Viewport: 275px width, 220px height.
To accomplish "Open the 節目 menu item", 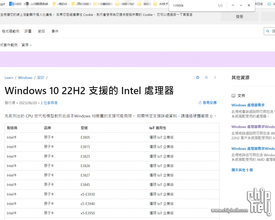I will click(42, 31).
